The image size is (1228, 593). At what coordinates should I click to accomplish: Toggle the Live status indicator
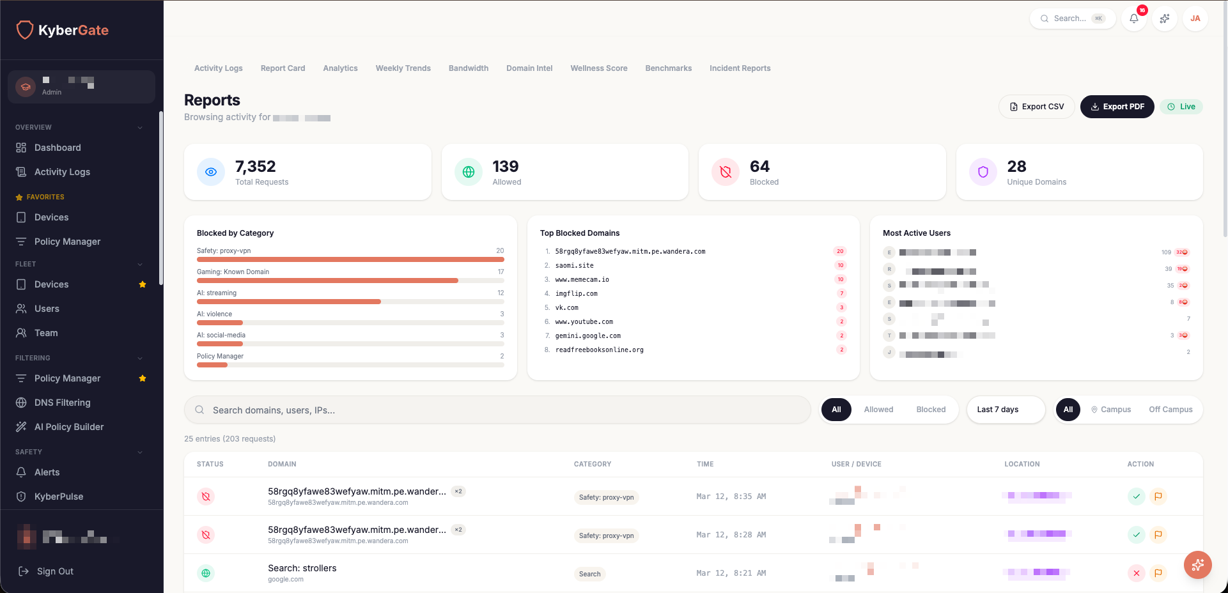[1181, 107]
